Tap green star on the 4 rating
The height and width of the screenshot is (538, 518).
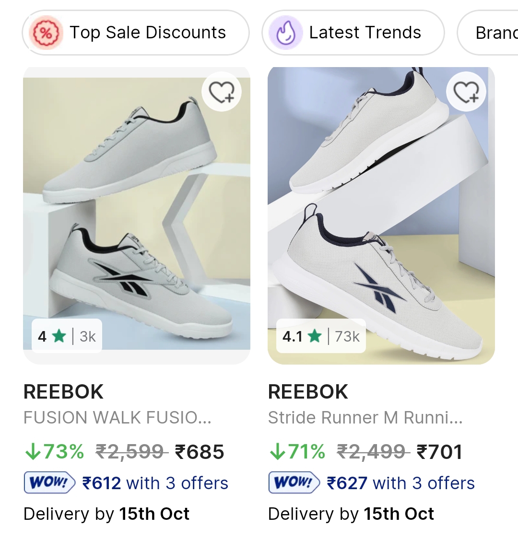[59, 336]
